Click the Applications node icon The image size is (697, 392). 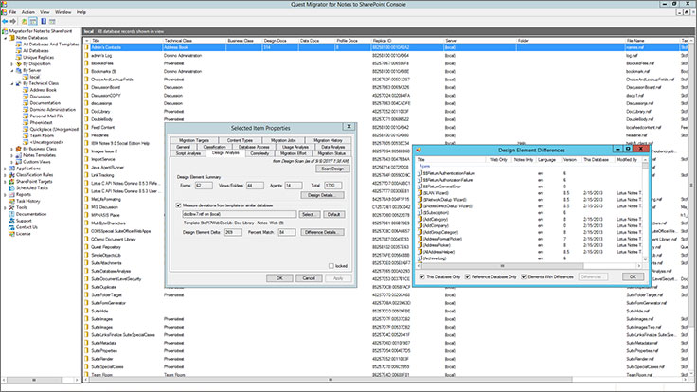12,169
